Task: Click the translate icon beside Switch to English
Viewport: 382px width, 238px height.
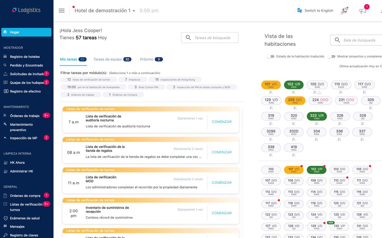Action: coord(300,10)
